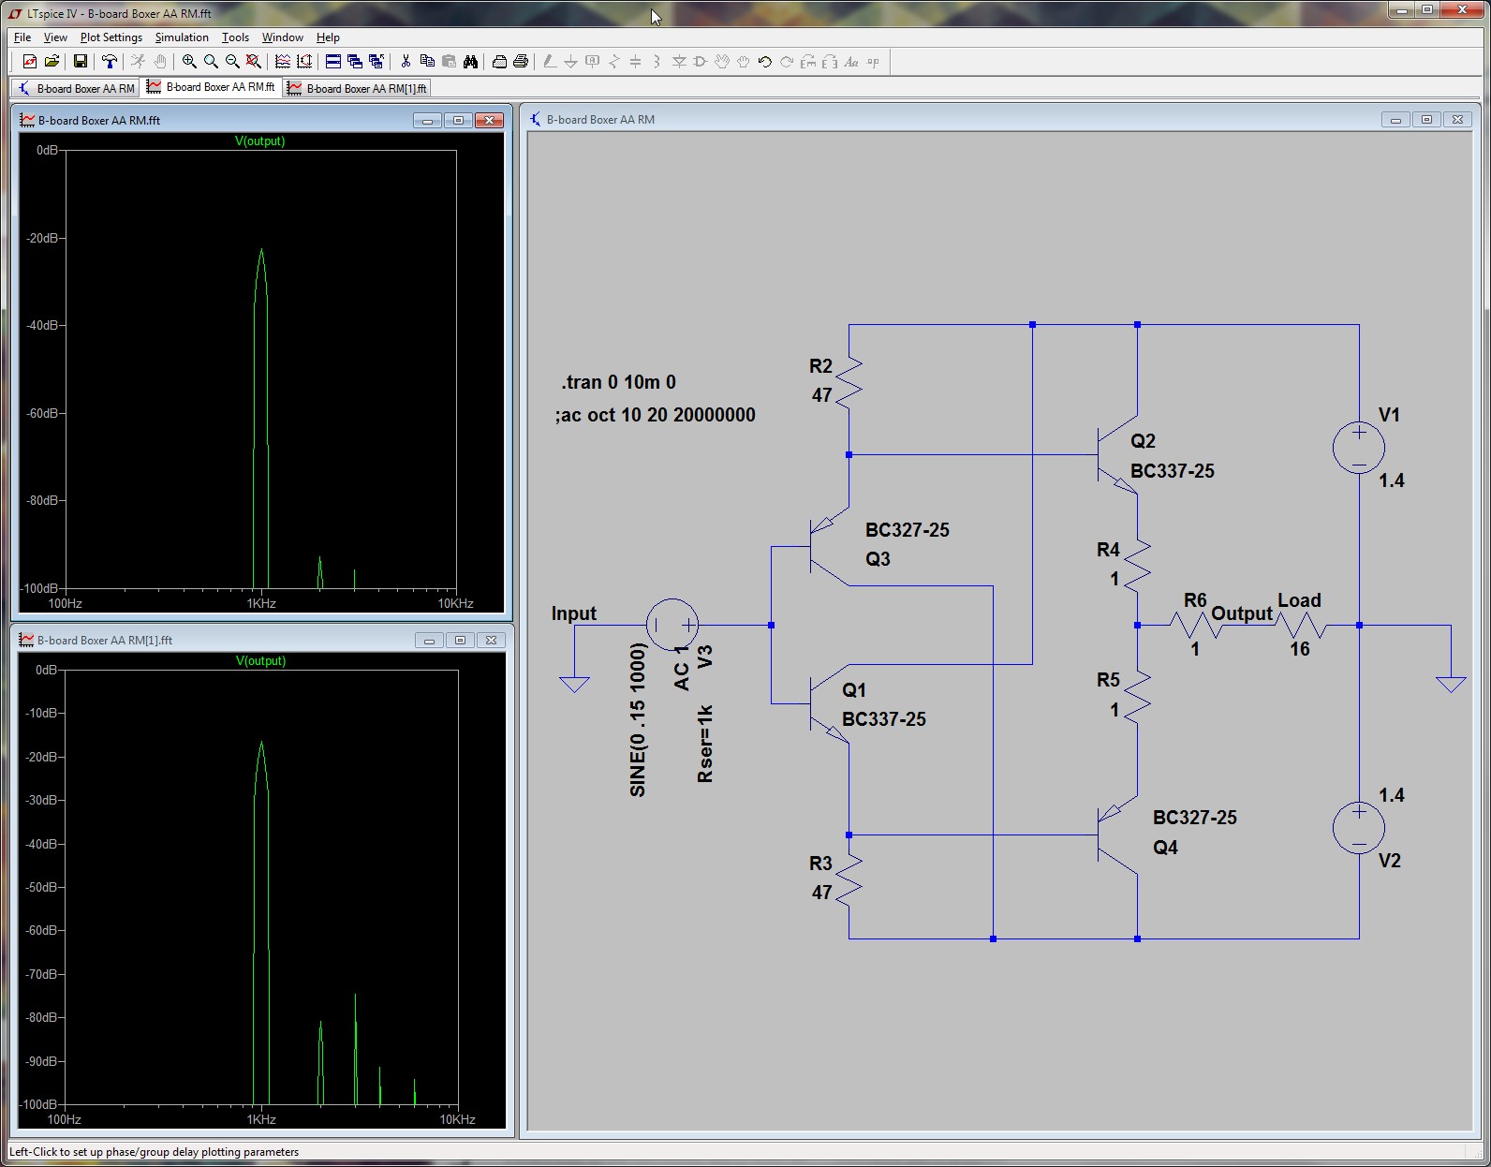Click the Undo arrow icon

pos(765,62)
